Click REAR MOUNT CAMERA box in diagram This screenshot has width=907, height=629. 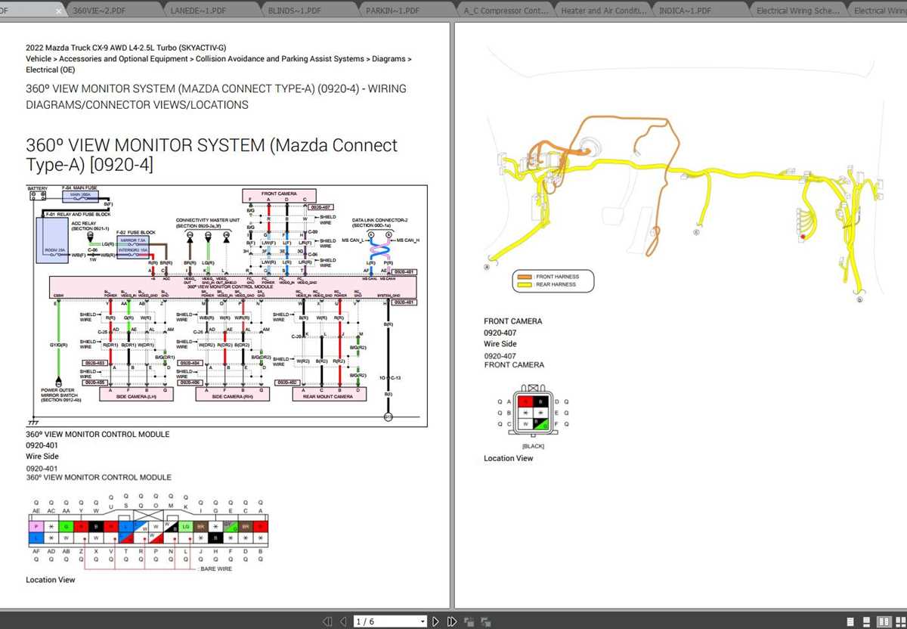pos(329,395)
